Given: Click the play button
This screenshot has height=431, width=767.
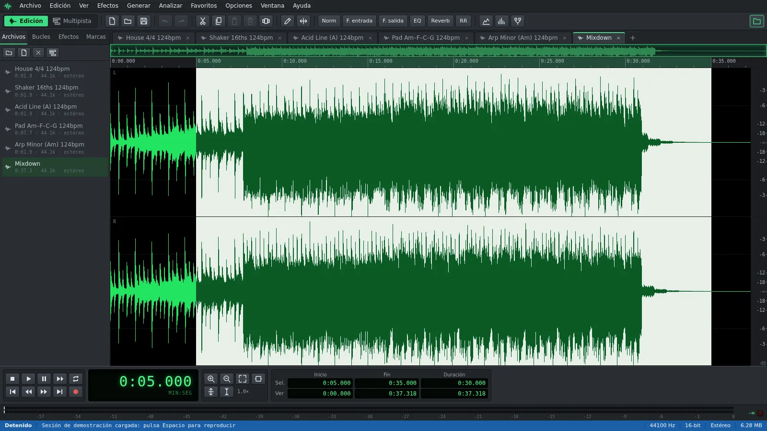Looking at the screenshot, I should click(29, 379).
